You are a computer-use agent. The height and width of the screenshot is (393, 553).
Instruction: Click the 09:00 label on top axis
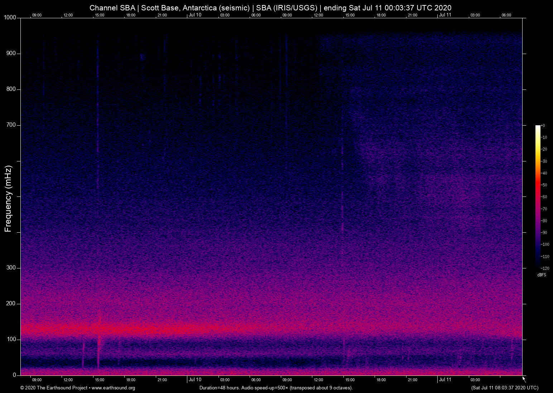coord(37,15)
